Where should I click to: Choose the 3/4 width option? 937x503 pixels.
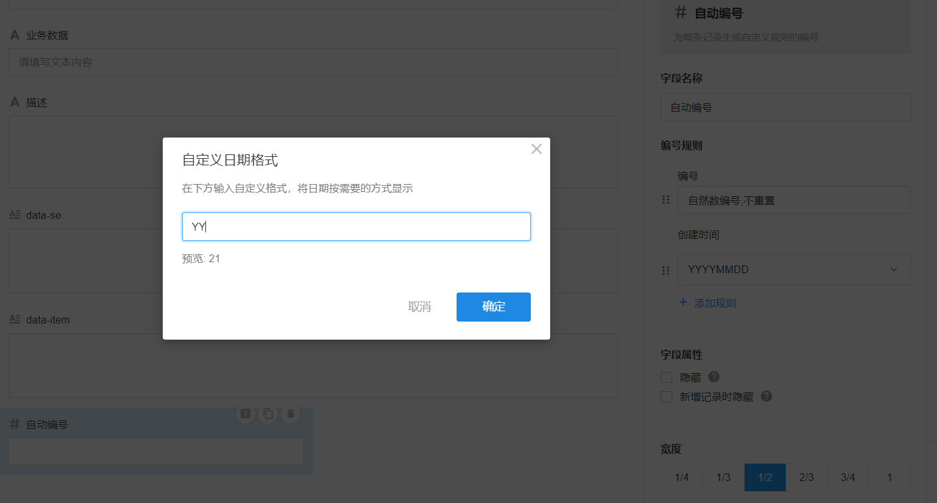(848, 478)
